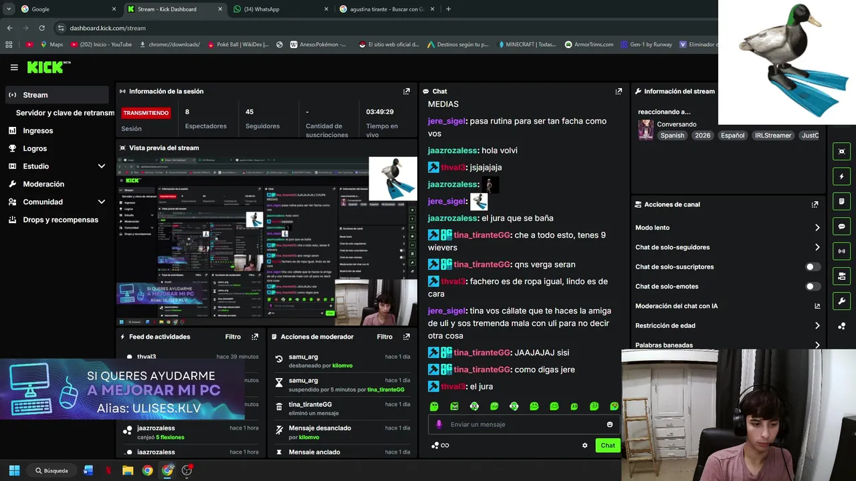Open the hamburger menu beside Kick logo
This screenshot has height=481, width=856.
(14, 67)
